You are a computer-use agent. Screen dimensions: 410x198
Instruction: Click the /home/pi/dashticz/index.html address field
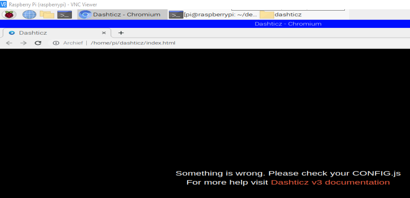pyautogui.click(x=133, y=43)
